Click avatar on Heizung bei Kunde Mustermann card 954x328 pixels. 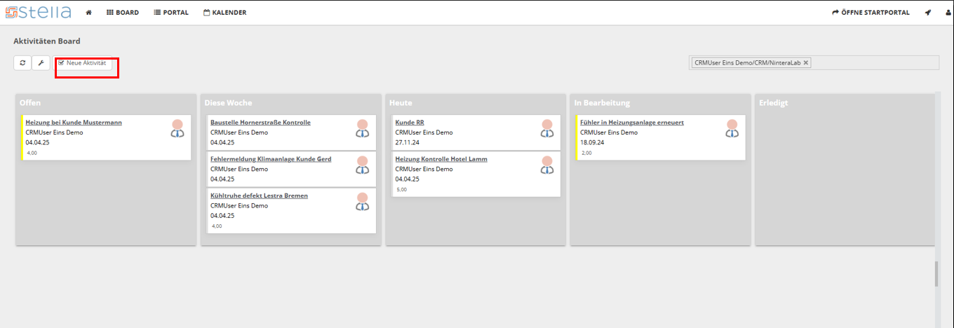point(177,128)
